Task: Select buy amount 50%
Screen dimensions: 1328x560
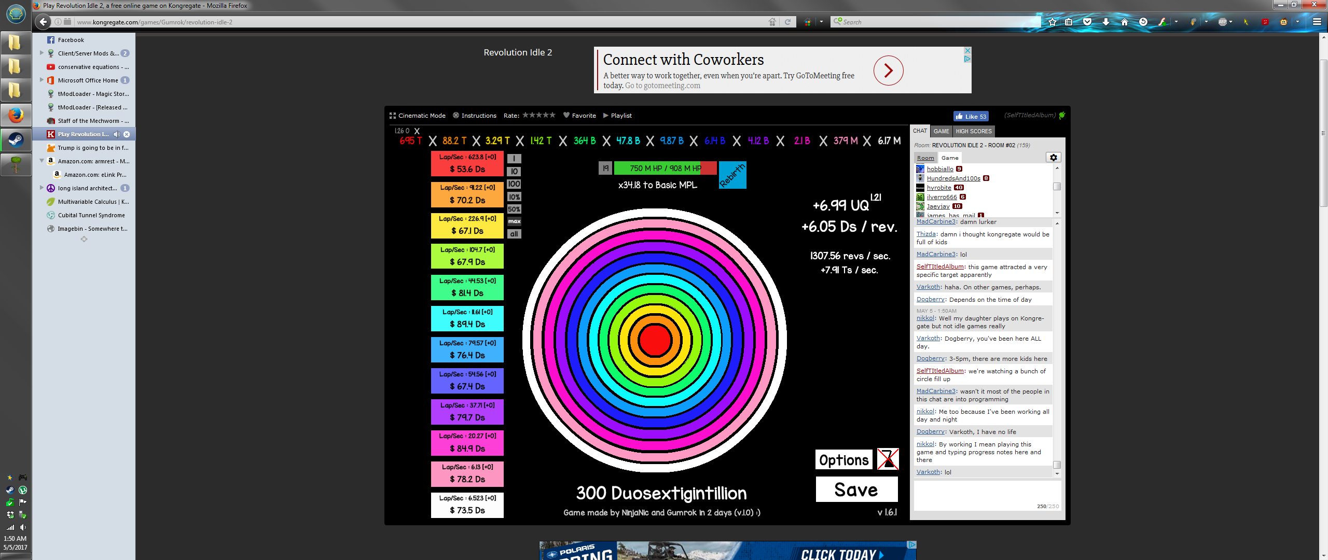Action: tap(514, 209)
